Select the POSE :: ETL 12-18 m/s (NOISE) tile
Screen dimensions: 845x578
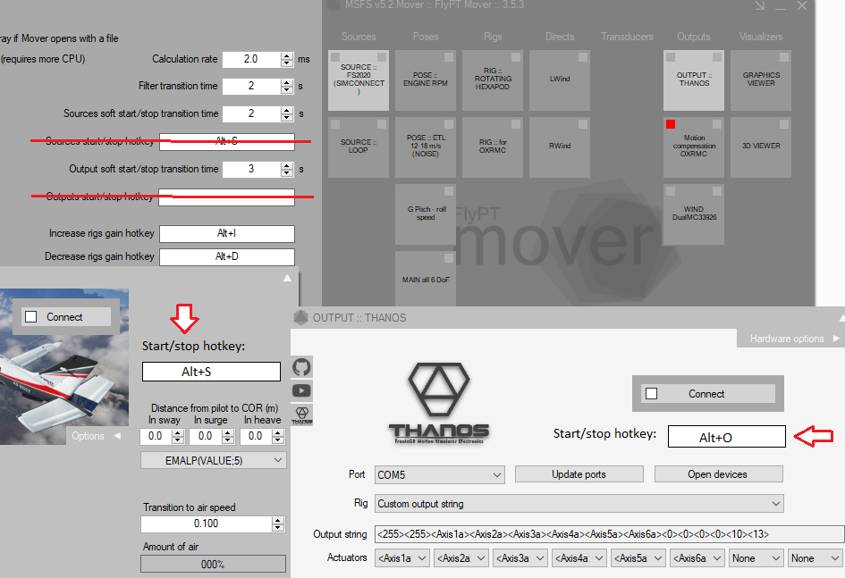point(426,147)
